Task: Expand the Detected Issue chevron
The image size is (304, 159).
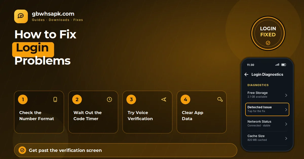Action: pyautogui.click(x=286, y=110)
